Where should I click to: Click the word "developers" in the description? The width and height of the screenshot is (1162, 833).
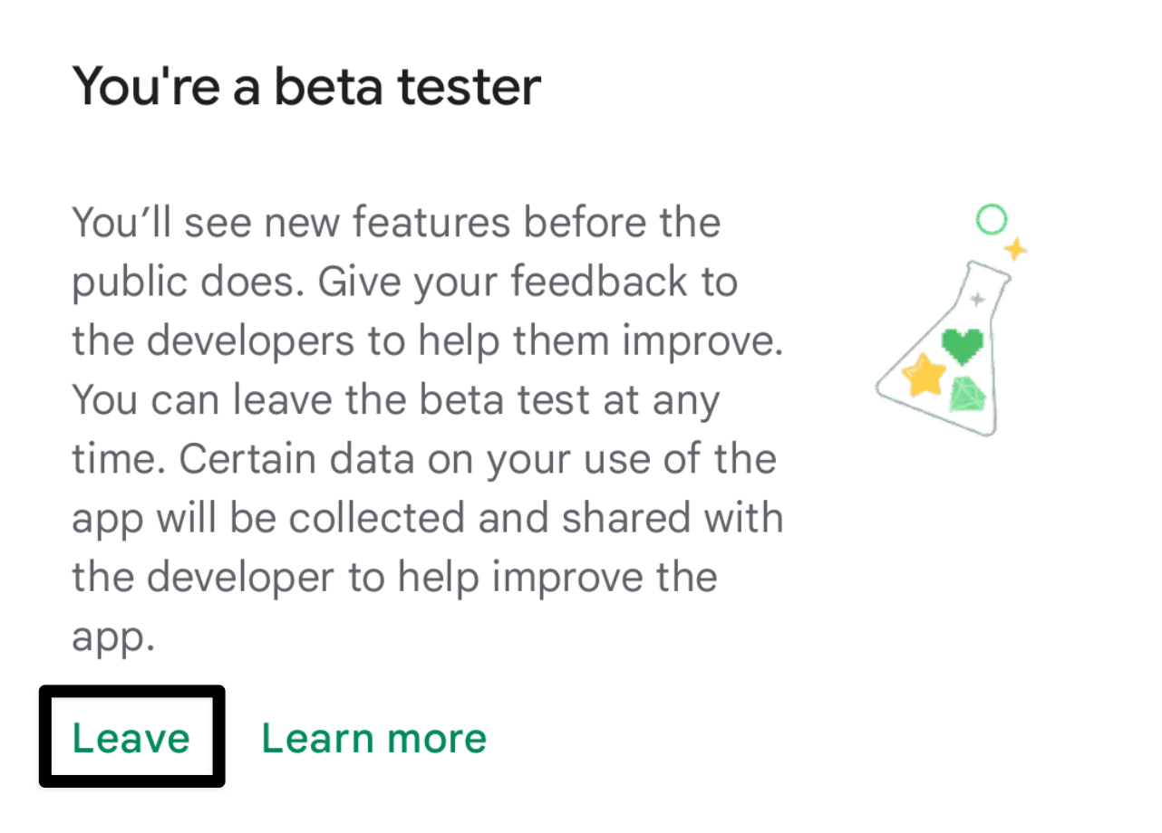[250, 342]
